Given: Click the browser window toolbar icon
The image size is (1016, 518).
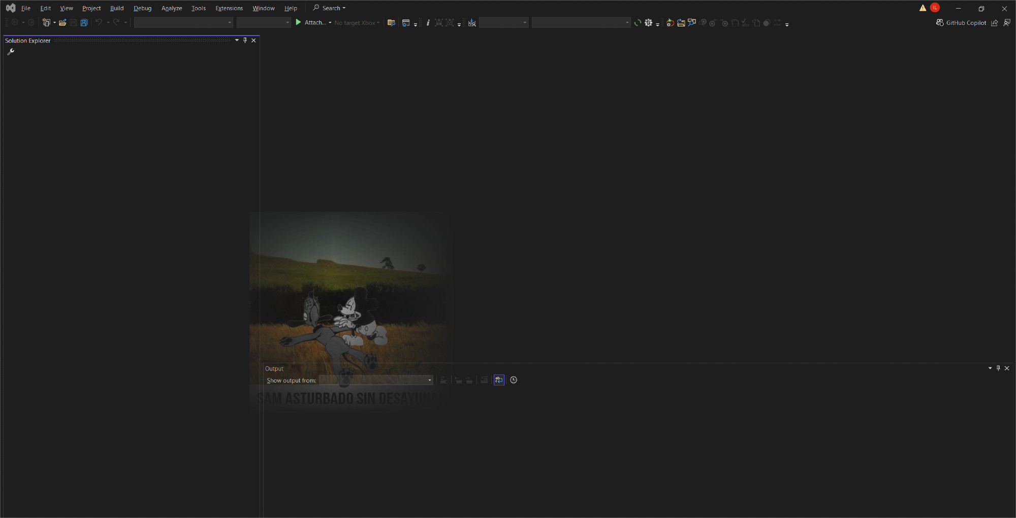Looking at the screenshot, I should [x=405, y=22].
